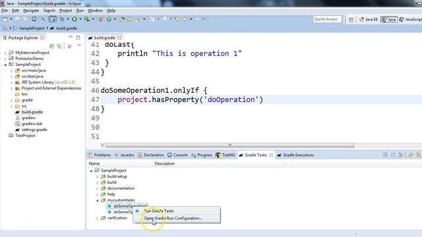
Task: Open the Project menu
Action: click(x=66, y=11)
